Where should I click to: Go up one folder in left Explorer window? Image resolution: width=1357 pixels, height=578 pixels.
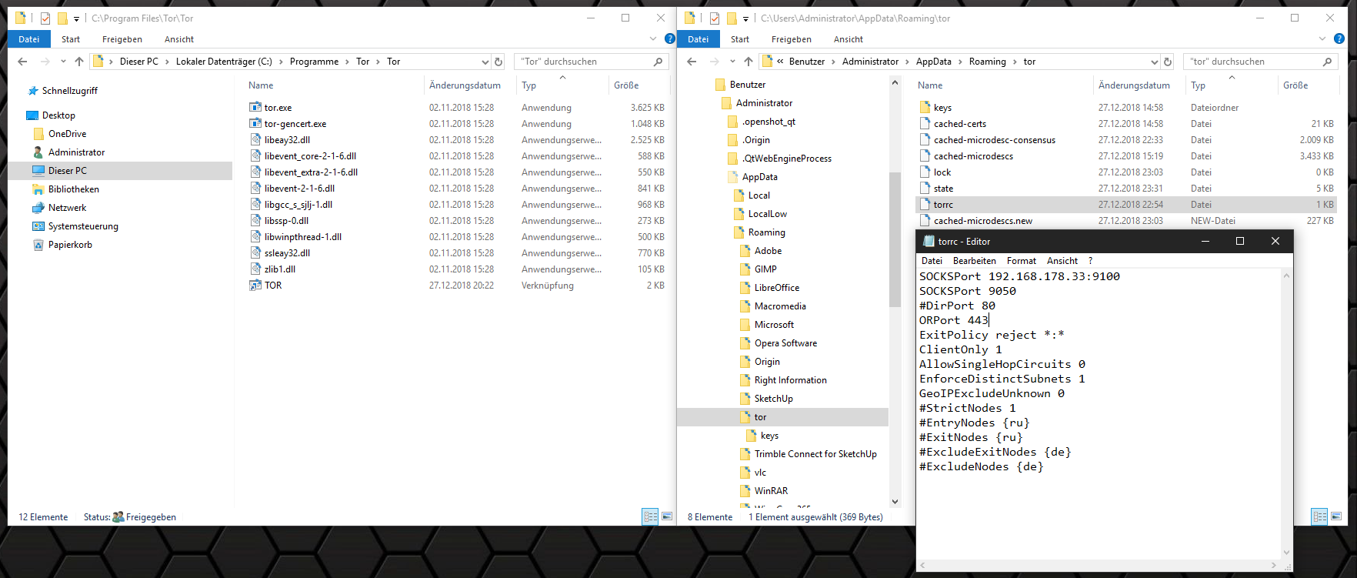point(79,62)
